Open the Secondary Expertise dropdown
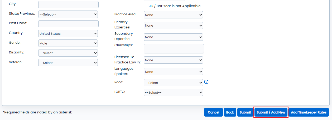The width and height of the screenshot is (332, 120). (x=173, y=37)
